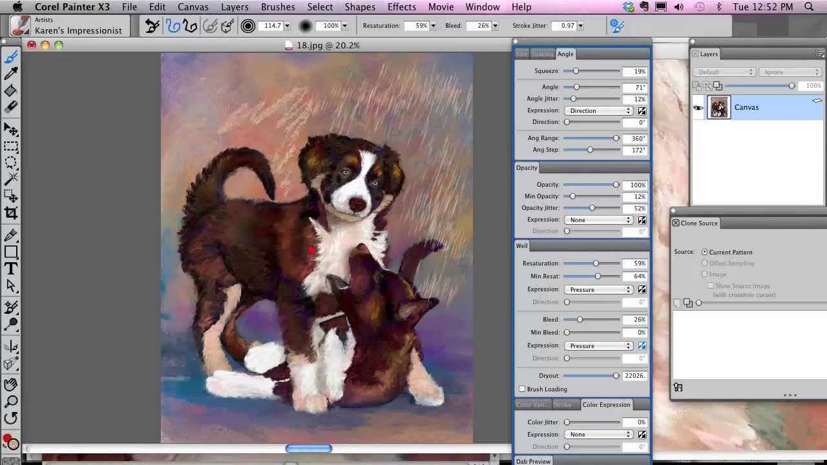Select the Shape Selection tool
Viewport: 827px width, 465px height.
coord(11,285)
